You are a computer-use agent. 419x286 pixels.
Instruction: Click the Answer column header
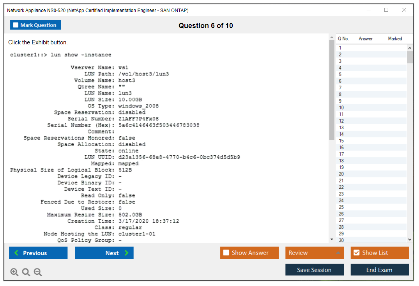point(366,39)
